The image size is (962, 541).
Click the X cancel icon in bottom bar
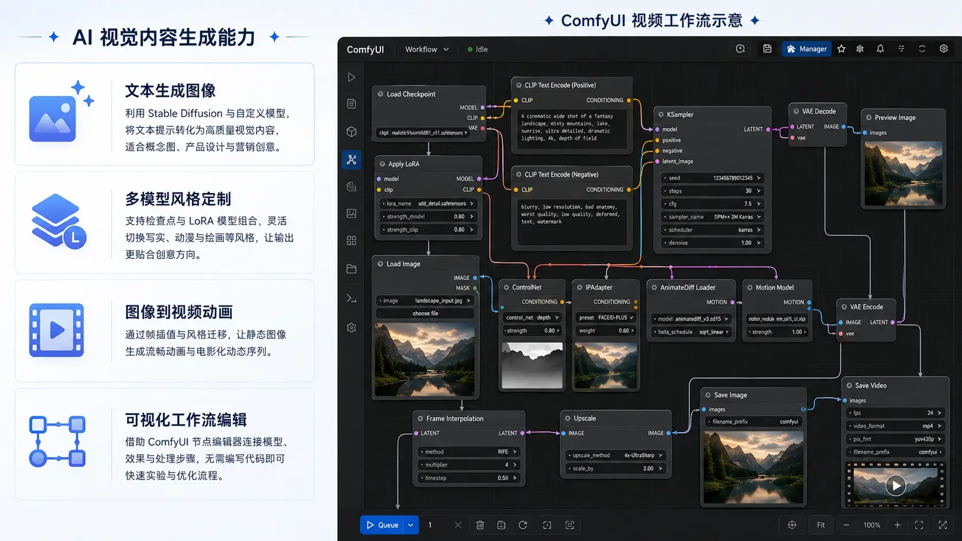[x=458, y=525]
